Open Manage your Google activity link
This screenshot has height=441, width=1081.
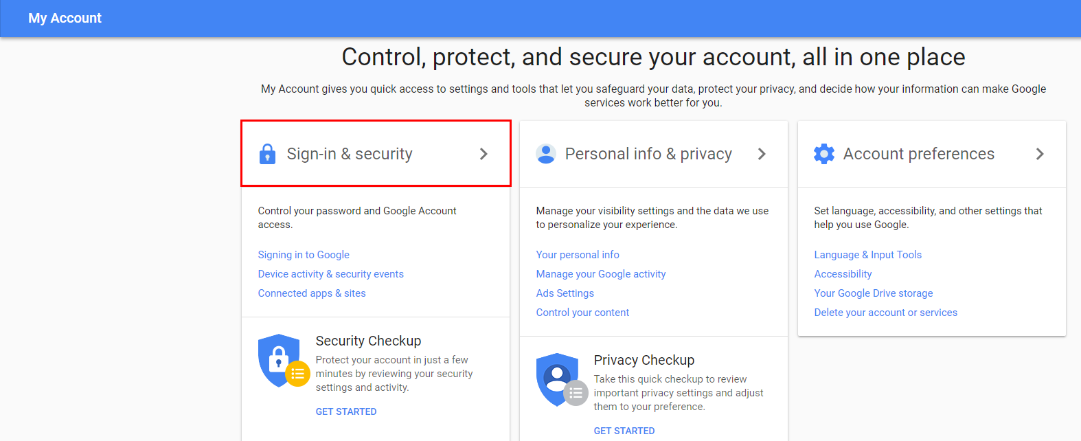click(x=601, y=274)
